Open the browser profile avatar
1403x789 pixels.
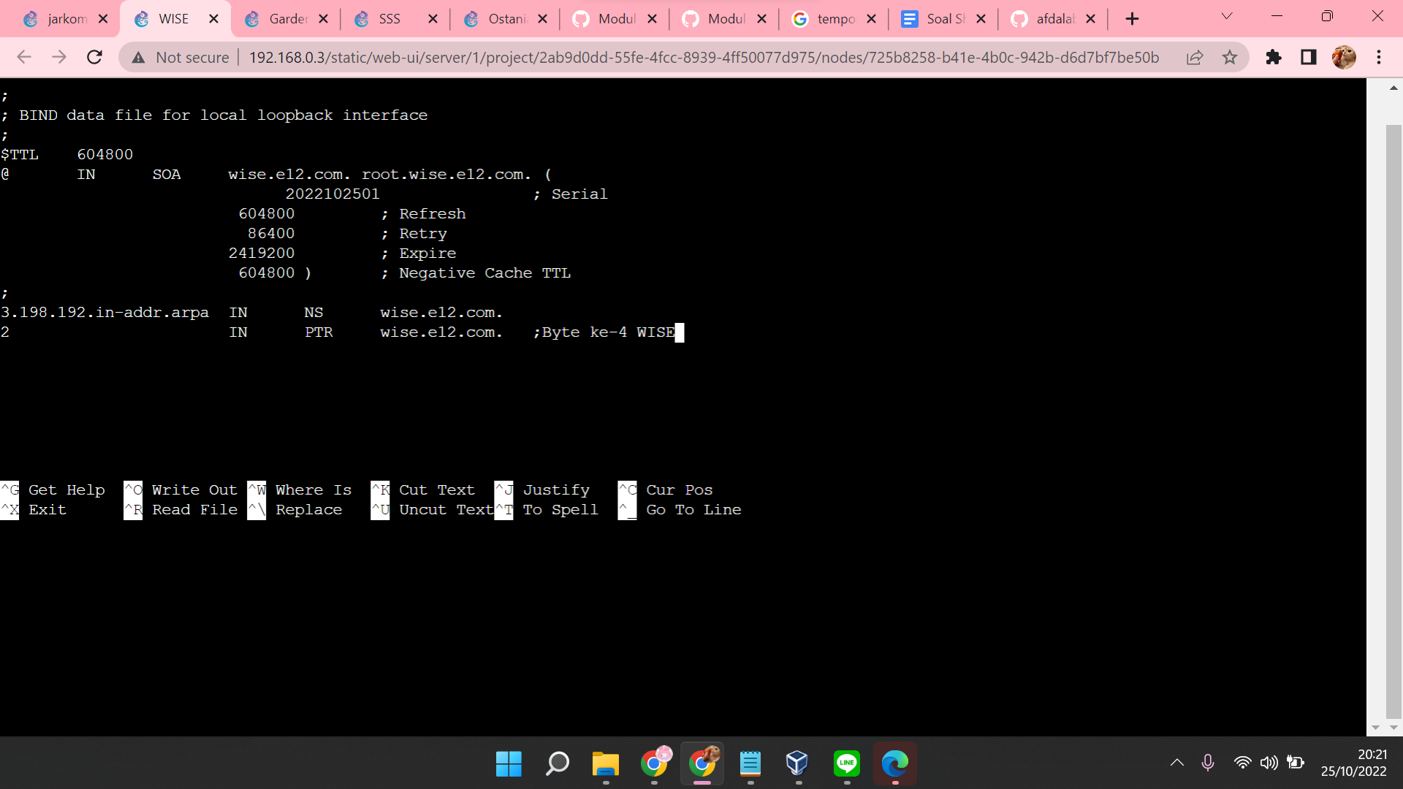pyautogui.click(x=1344, y=57)
